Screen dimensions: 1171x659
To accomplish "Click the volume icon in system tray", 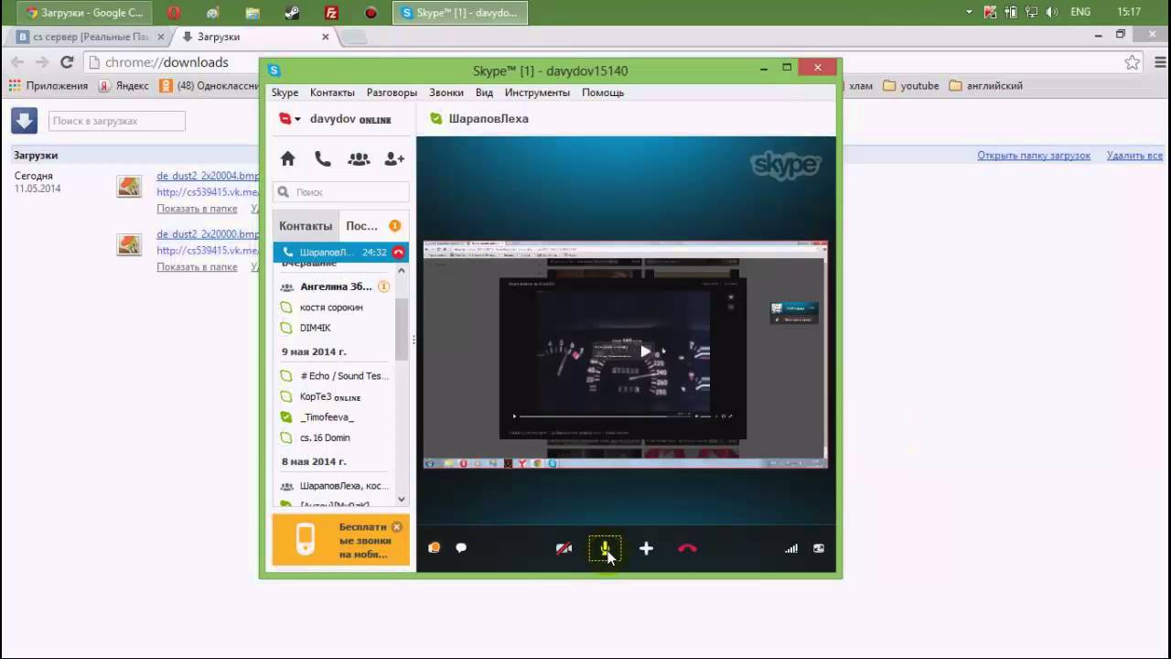I will 1051,12.
